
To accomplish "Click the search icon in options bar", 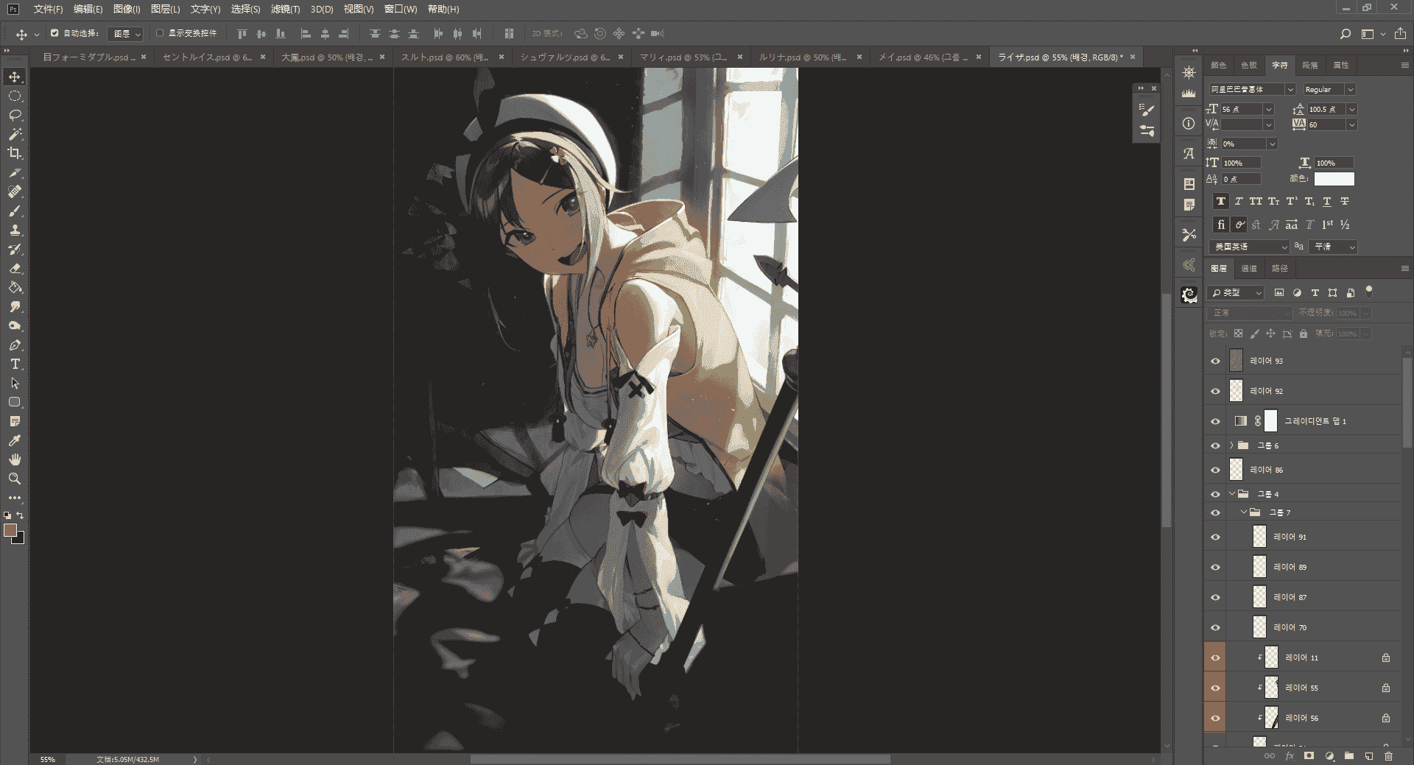I will [1345, 34].
